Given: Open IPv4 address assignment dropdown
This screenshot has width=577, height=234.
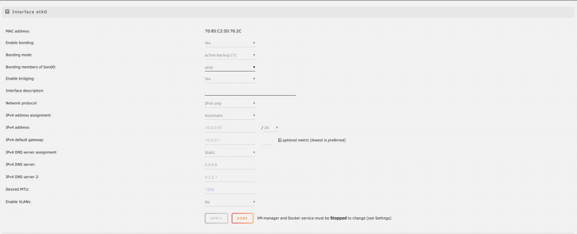Looking at the screenshot, I should (x=230, y=115).
